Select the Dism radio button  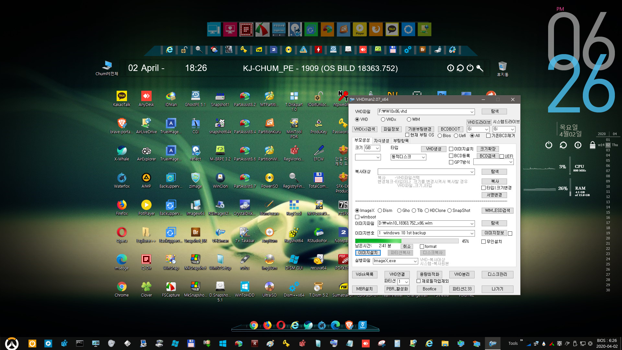[x=380, y=211]
